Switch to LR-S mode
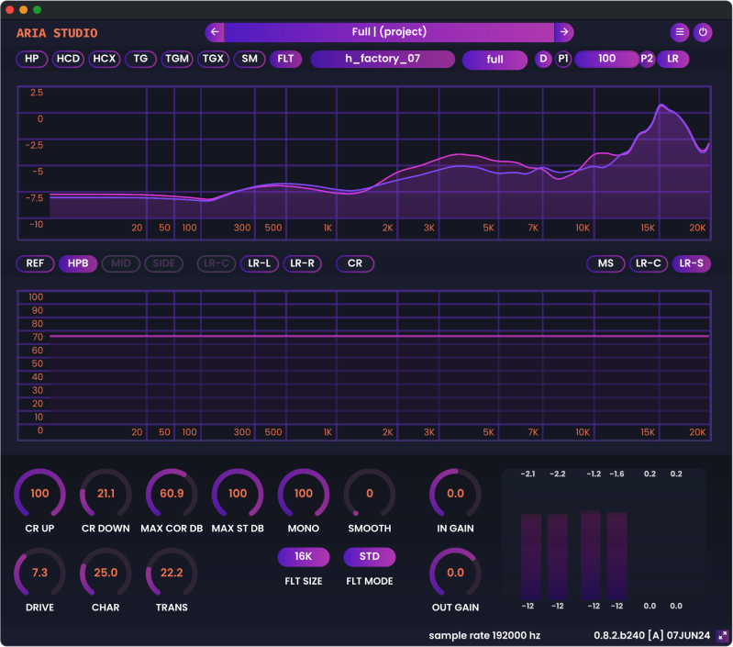Viewport: 733px width, 647px height. tap(692, 263)
